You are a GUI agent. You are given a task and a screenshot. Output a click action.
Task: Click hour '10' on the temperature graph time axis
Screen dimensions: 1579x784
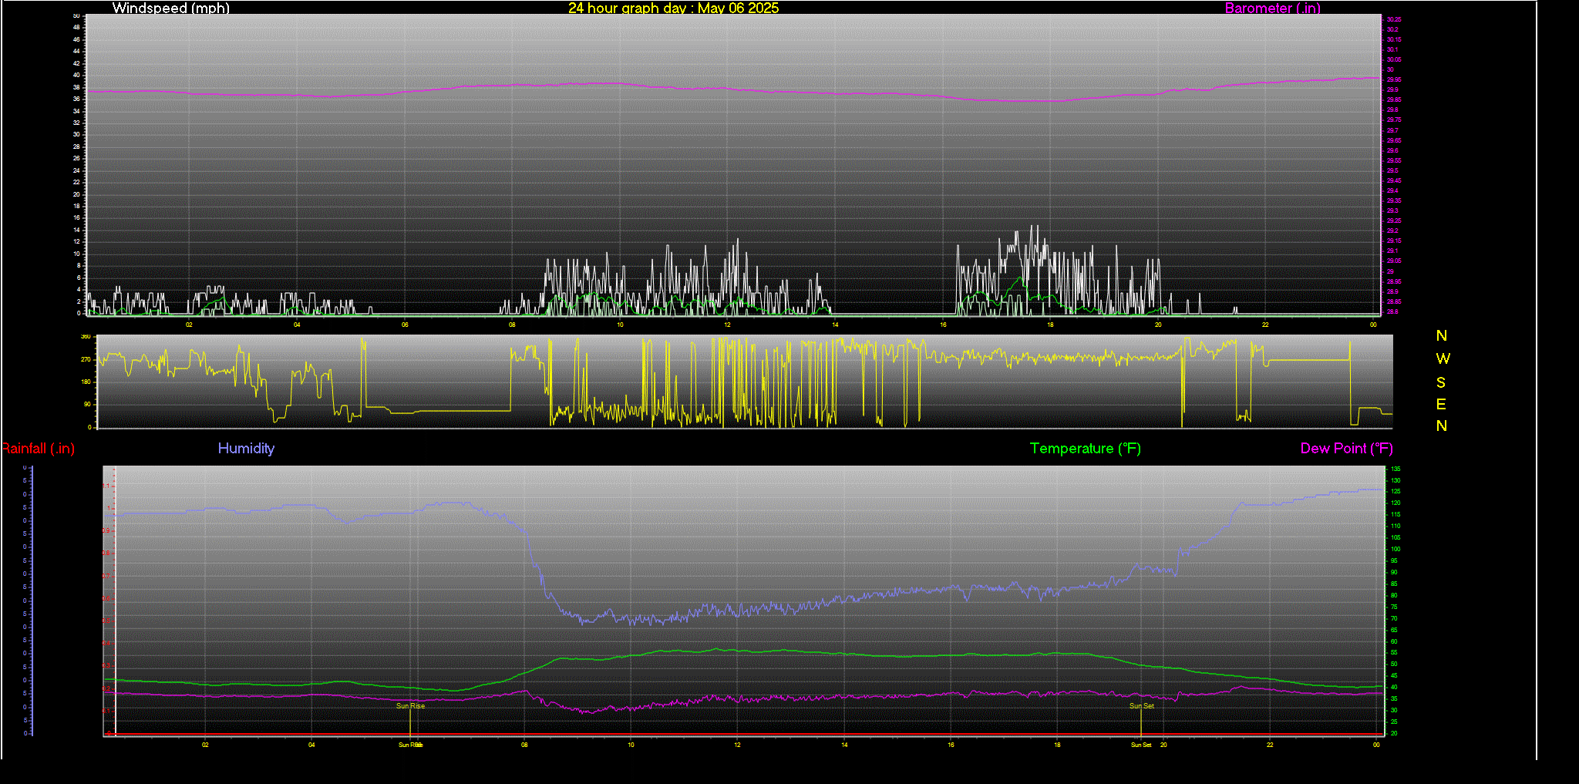coord(631,745)
